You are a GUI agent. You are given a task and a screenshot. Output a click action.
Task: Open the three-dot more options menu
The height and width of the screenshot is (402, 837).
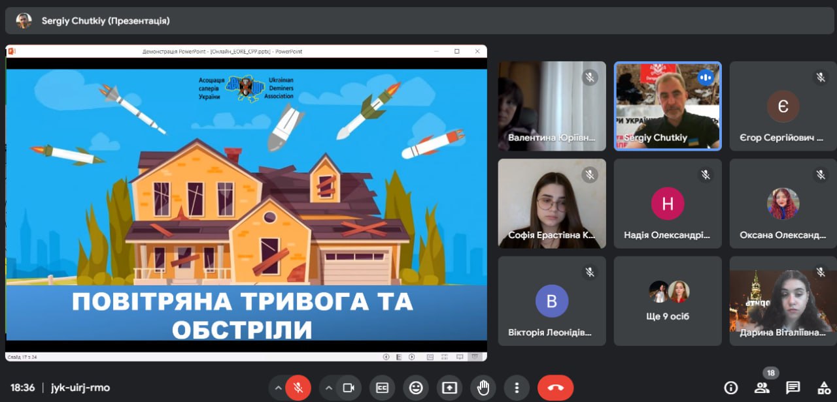(517, 388)
